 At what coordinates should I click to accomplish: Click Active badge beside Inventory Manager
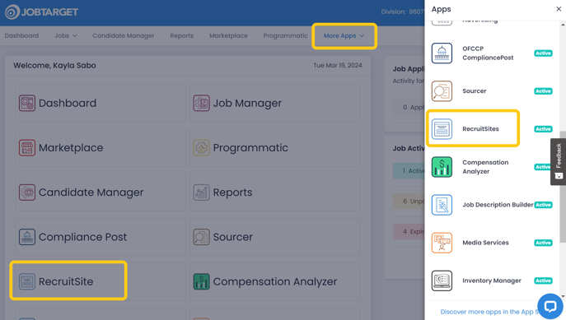click(543, 281)
